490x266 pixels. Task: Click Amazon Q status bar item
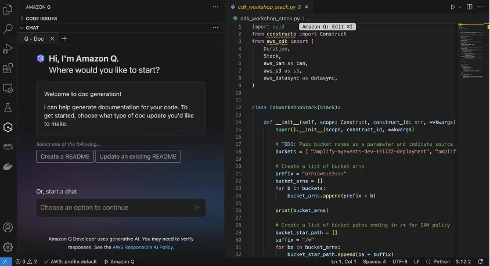coord(119,261)
